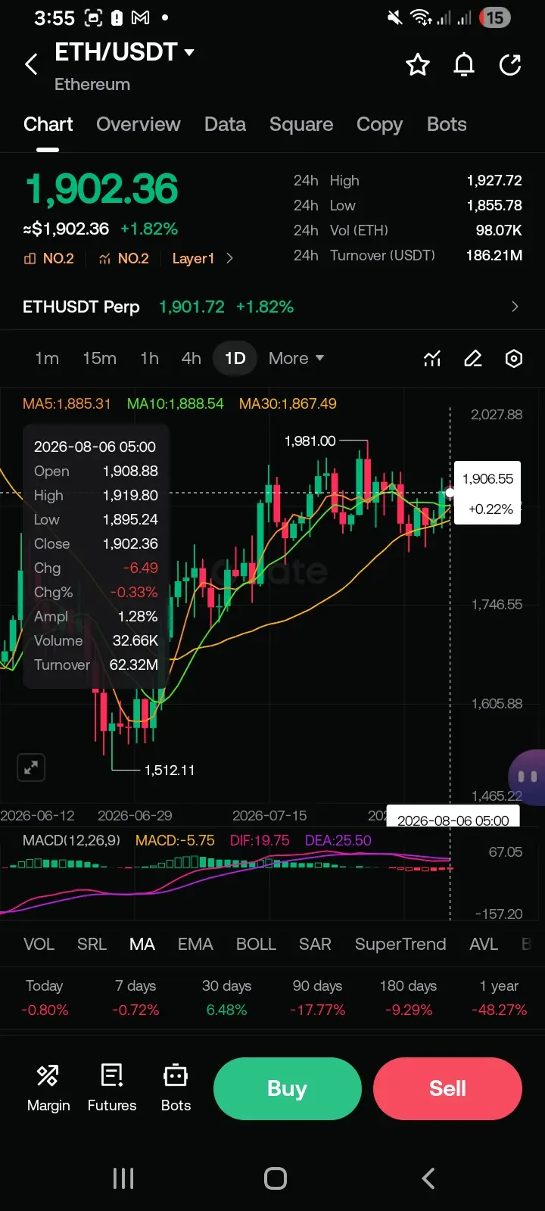This screenshot has height=1211, width=545.
Task: Select the 1m timeframe
Action: click(47, 358)
